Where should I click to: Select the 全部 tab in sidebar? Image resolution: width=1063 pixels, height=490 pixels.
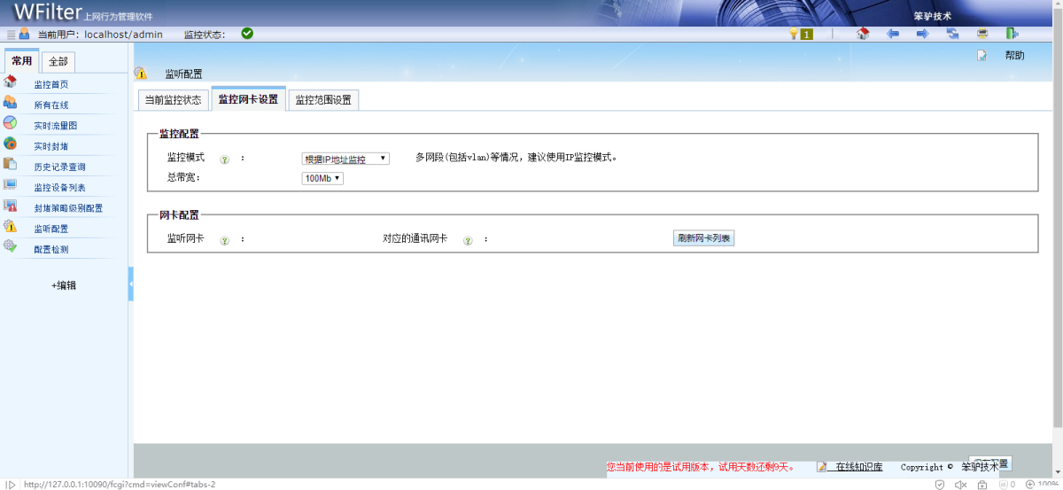(x=58, y=62)
